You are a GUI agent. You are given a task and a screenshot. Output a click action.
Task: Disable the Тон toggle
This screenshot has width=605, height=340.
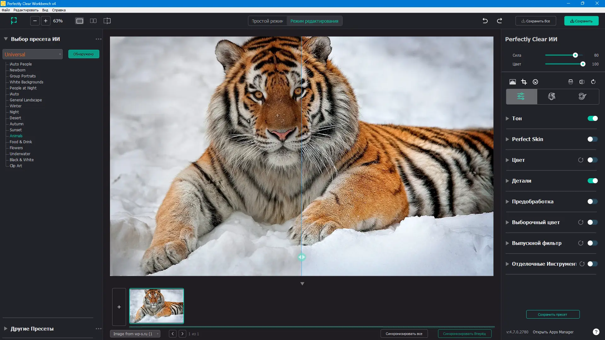tap(592, 118)
